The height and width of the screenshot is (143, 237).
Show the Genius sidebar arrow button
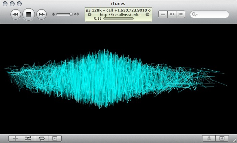coord(222,138)
